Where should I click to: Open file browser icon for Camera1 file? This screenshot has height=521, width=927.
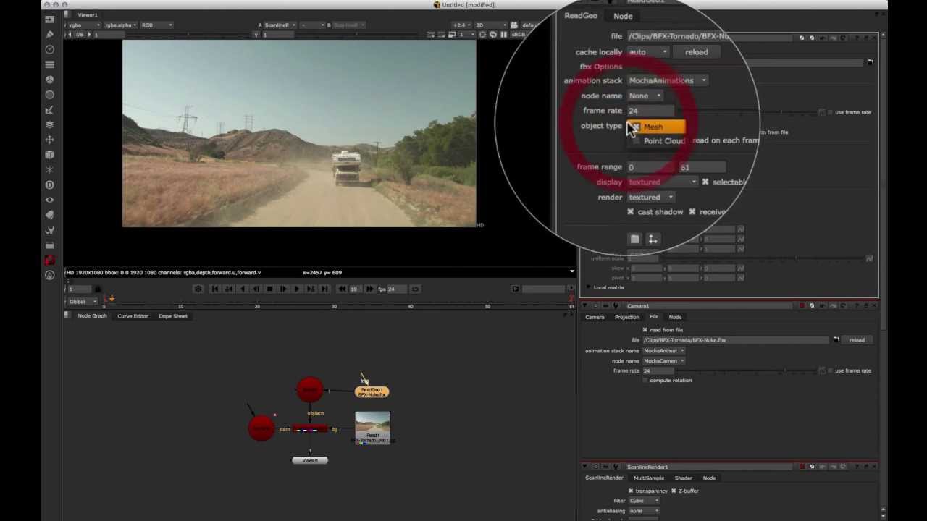[836, 340]
